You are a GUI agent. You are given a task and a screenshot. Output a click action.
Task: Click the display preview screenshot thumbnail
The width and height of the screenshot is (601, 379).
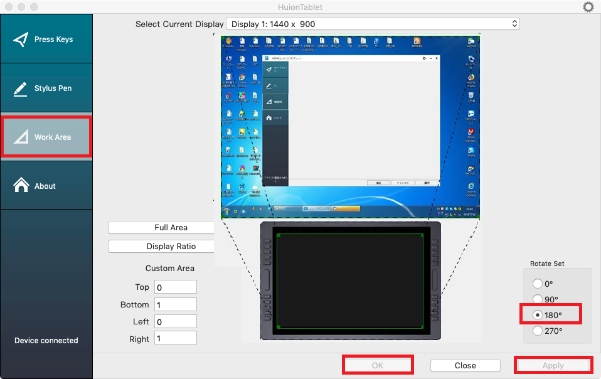[350, 127]
